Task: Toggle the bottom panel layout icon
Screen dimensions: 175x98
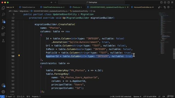Action: point(165,2)
